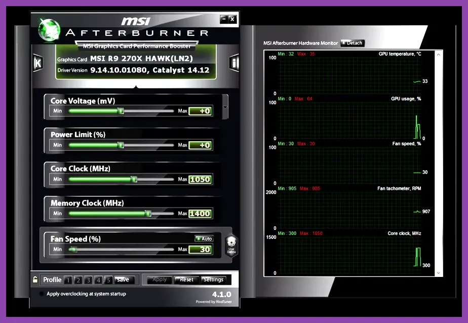Select profile slot 3

point(88,280)
